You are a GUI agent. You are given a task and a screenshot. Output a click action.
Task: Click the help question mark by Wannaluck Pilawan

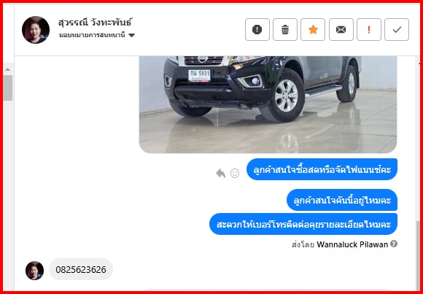coord(394,244)
